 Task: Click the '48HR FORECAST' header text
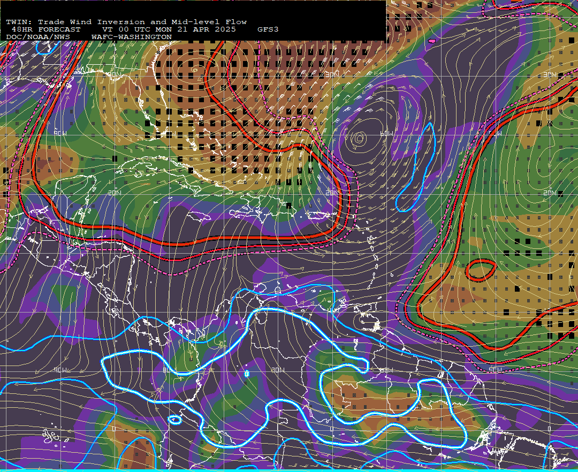46,29
